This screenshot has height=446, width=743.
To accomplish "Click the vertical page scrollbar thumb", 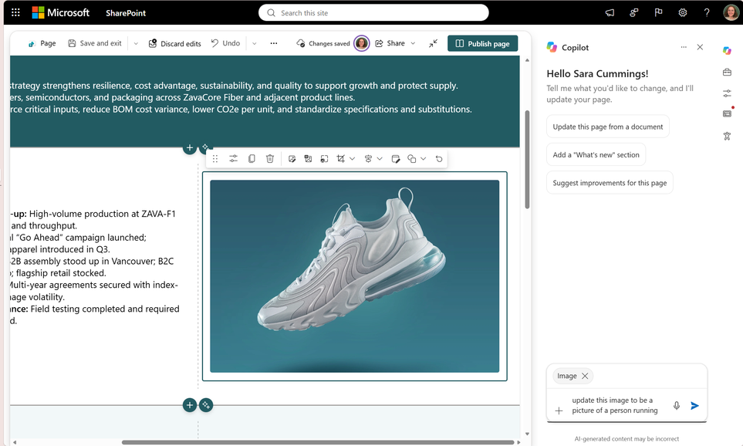I will coord(527,159).
